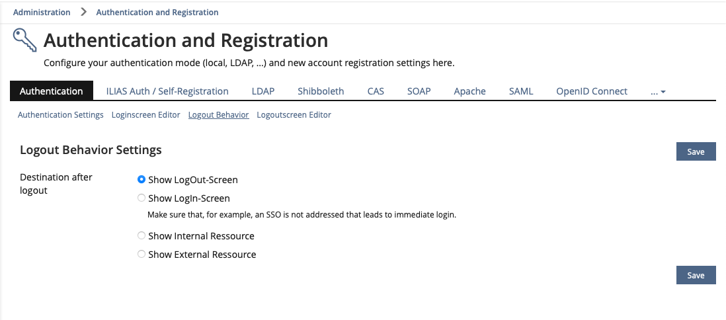This screenshot has width=726, height=320.
Task: Switch to ILIAS Auth / Self-Registration tab
Action: [167, 91]
